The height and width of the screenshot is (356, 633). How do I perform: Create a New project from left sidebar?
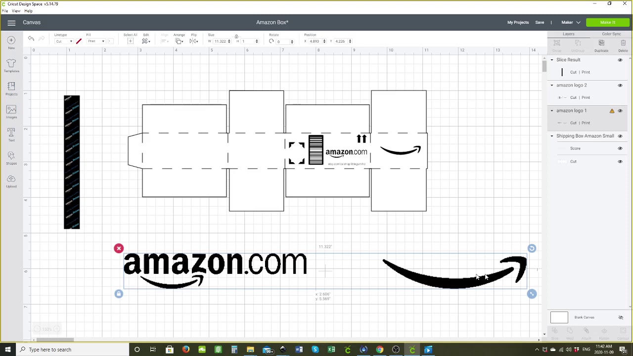(11, 43)
